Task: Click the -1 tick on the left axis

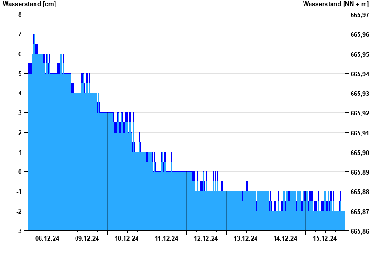Action: click(19, 191)
